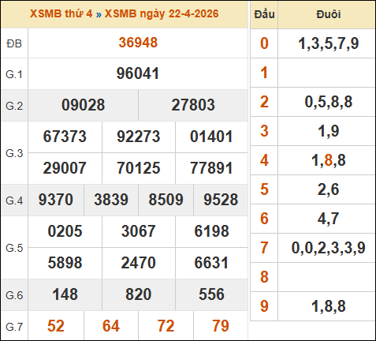This screenshot has width=376, height=341.
Task: Click head digit 7 row
Action: click(313, 248)
